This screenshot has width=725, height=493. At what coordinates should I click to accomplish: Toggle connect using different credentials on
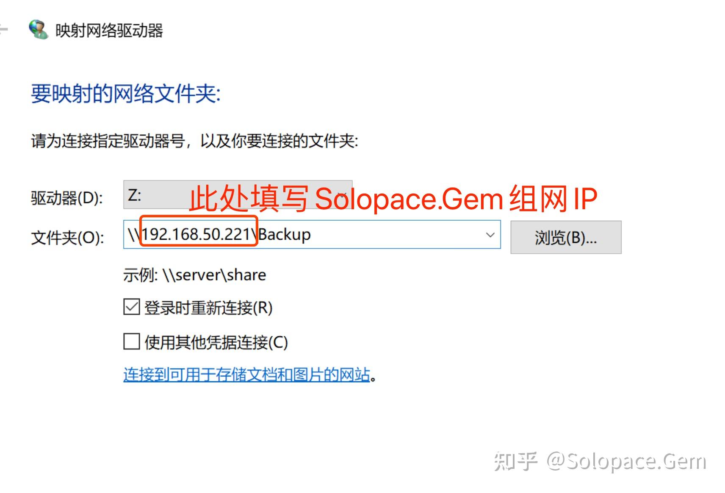(131, 340)
